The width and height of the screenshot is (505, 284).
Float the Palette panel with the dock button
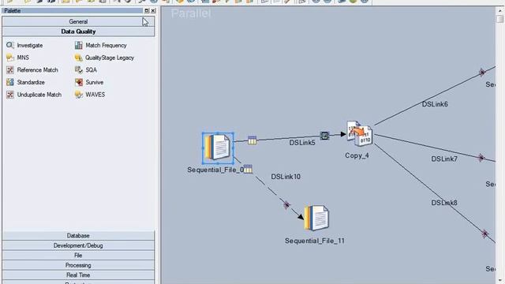click(x=147, y=10)
